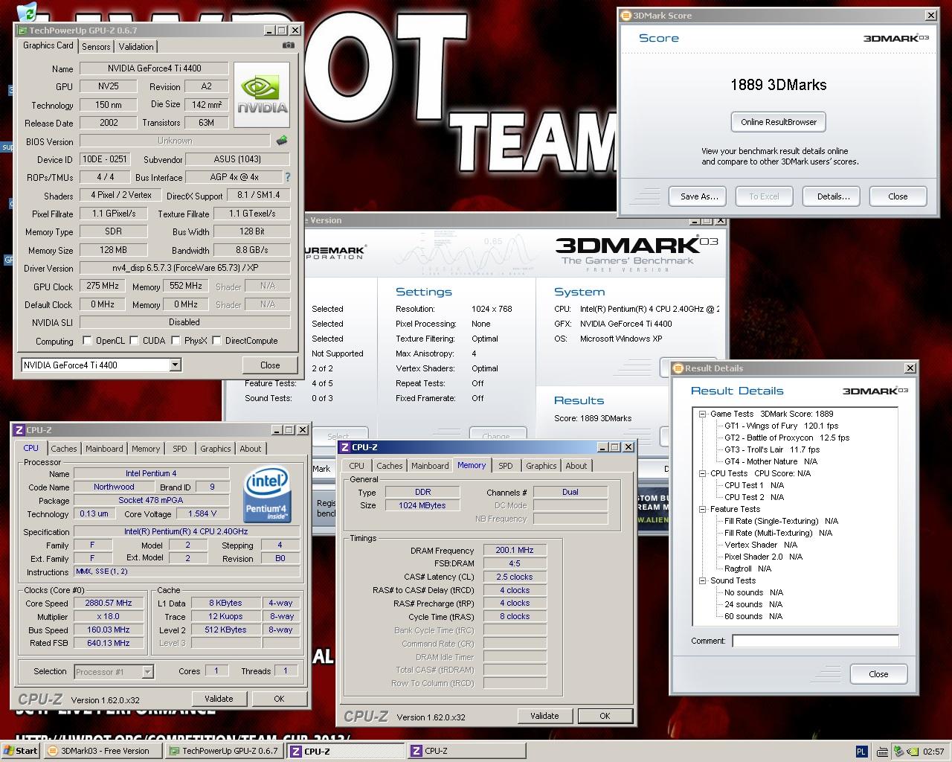Click the GPU Clock value 275 MHz
This screenshot has width=952, height=762.
103,286
